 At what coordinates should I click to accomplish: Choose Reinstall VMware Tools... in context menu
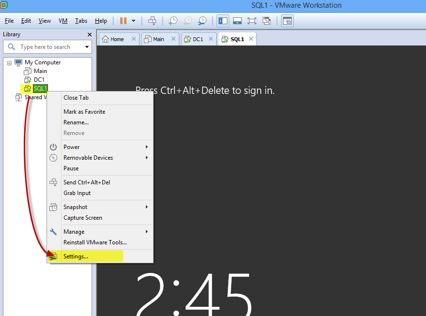click(x=100, y=242)
